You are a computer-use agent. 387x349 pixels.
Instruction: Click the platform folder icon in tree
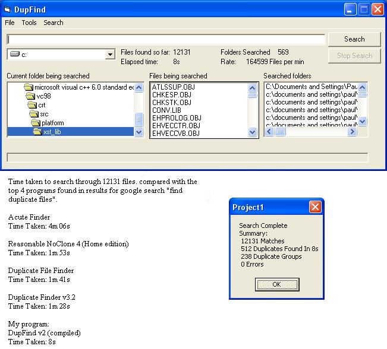coord(36,123)
